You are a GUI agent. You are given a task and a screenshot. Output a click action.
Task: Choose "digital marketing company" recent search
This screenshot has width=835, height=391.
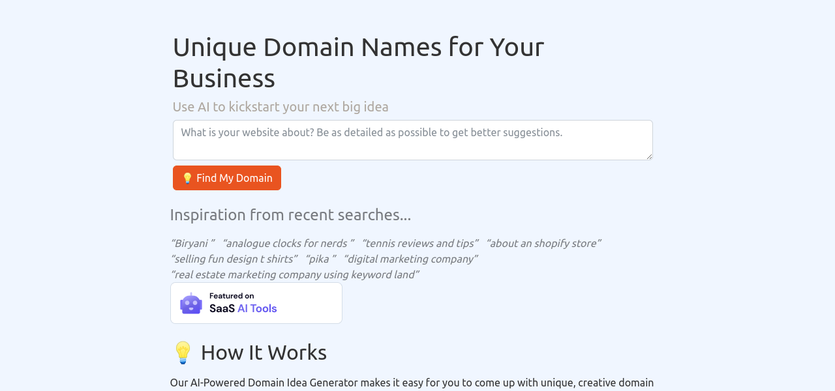click(410, 259)
